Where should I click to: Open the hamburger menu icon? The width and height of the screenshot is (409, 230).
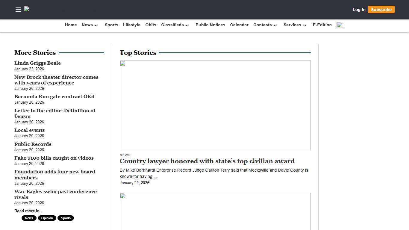coord(18,10)
